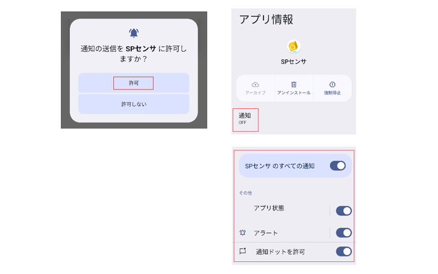This screenshot has height=274, width=438.
Task: Click the SPセンサ app name text
Action: (293, 61)
